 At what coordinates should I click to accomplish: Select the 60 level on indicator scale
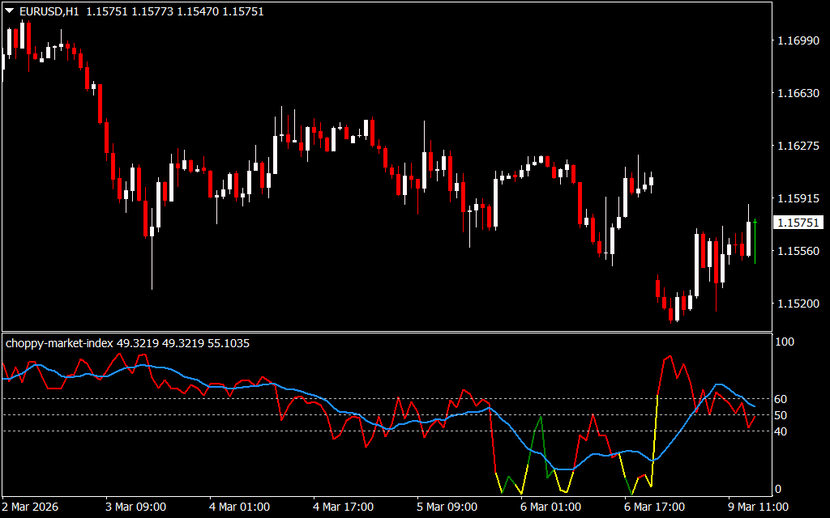tap(782, 399)
